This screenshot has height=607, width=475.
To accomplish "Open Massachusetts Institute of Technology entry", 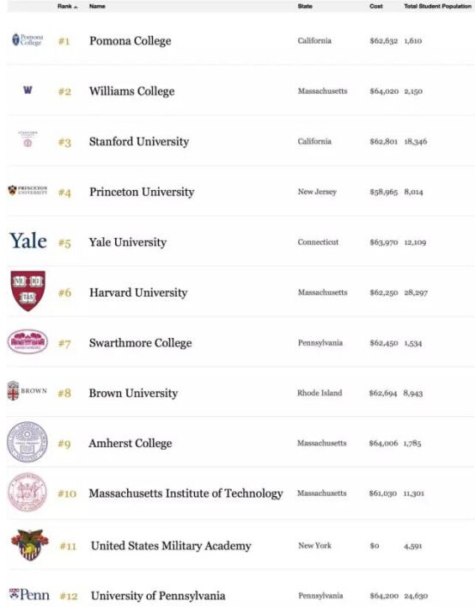I will [x=186, y=494].
